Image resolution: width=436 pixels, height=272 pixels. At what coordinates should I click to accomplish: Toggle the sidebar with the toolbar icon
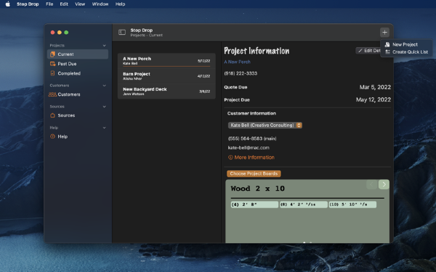click(x=122, y=32)
